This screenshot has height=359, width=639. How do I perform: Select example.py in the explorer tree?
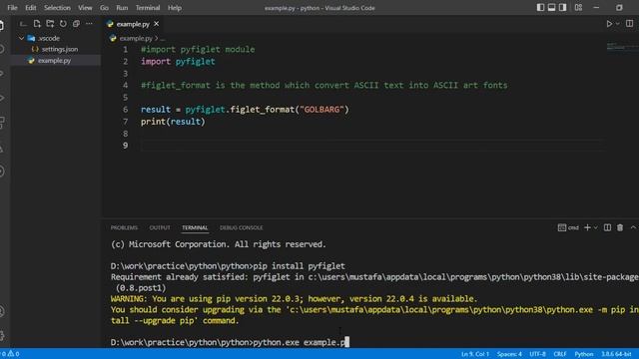click(x=54, y=60)
